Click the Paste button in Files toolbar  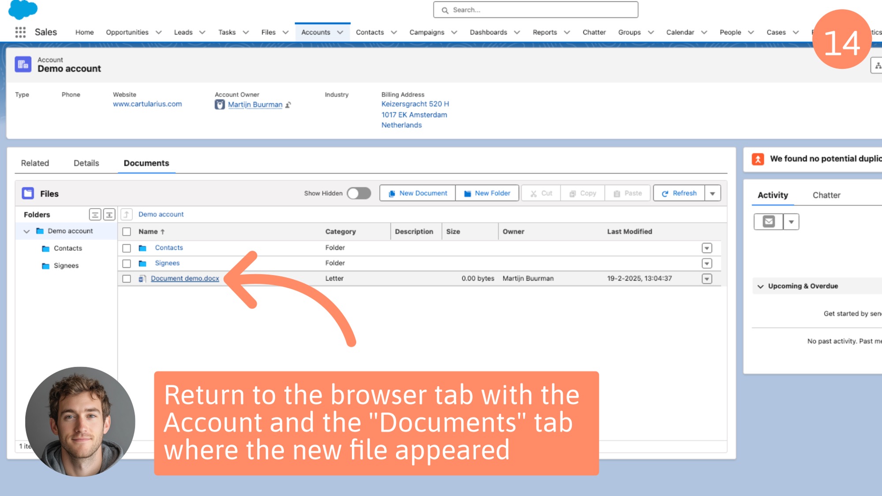627,193
